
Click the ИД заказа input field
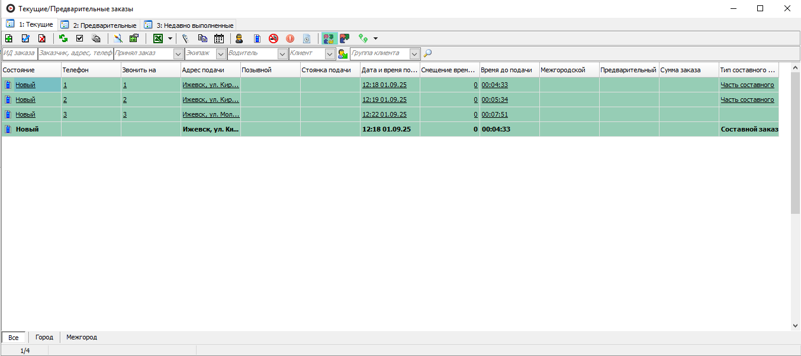[x=20, y=53]
